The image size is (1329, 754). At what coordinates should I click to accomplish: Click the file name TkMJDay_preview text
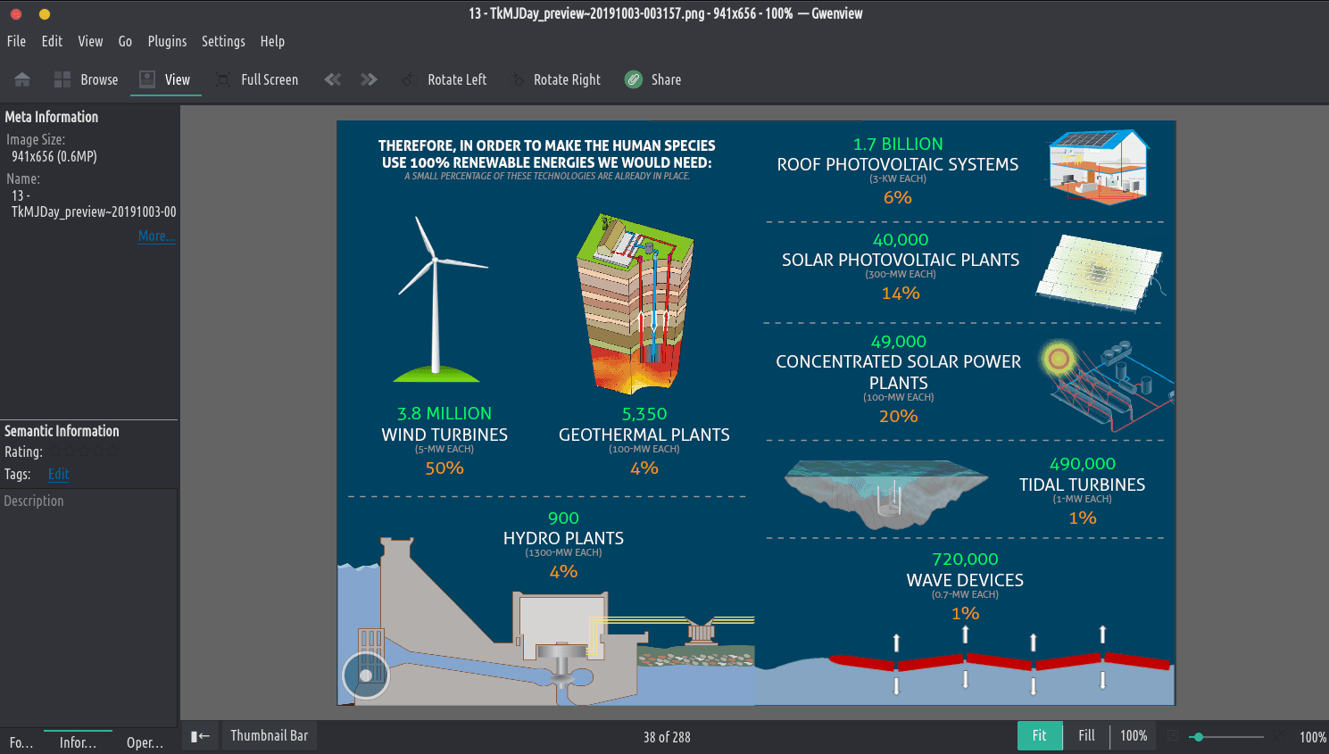tap(94, 203)
